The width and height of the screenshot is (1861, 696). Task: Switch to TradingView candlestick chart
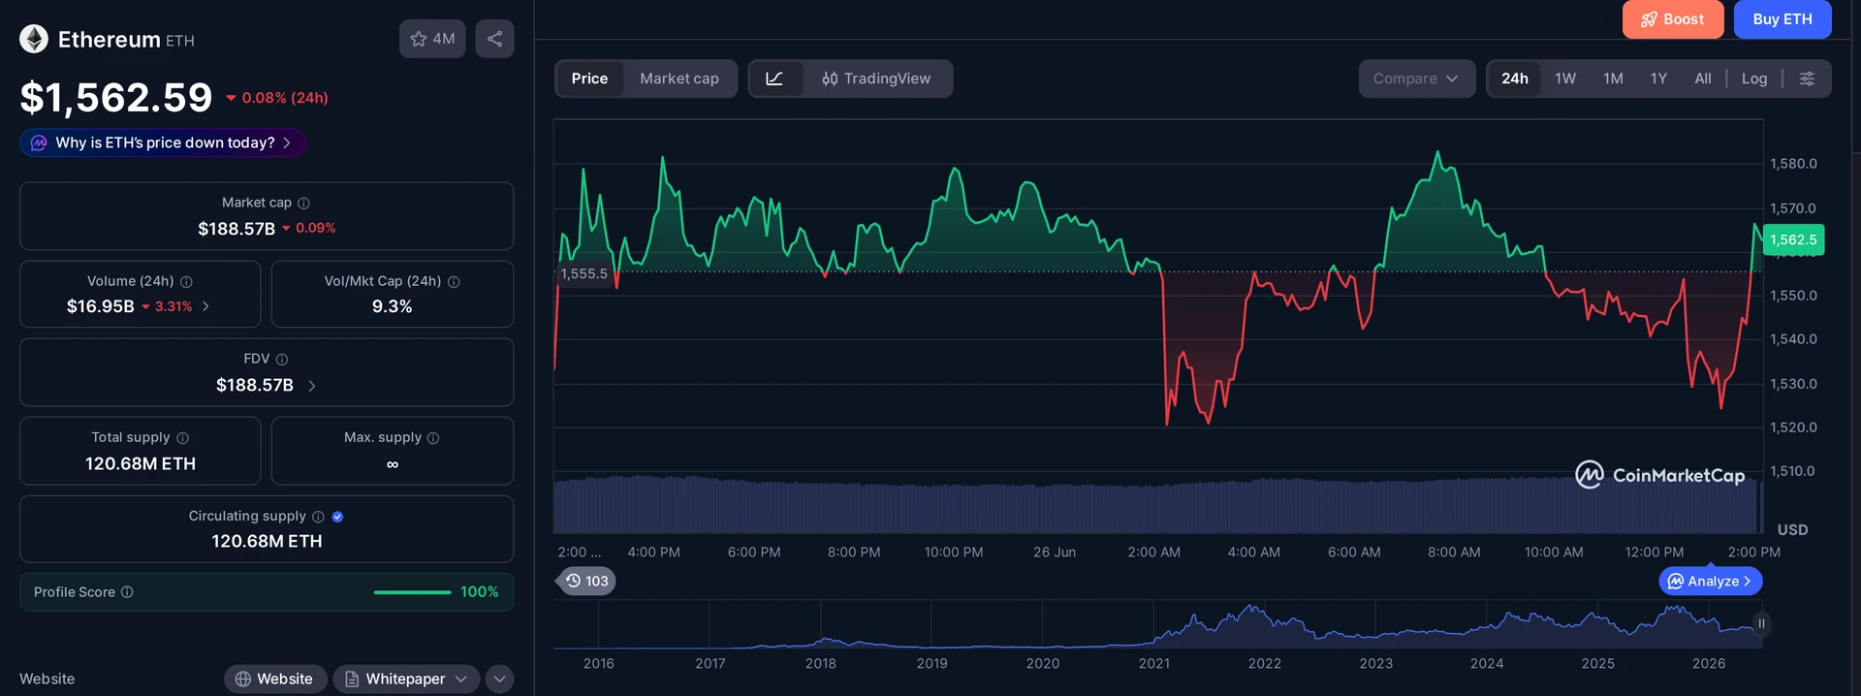tap(876, 79)
